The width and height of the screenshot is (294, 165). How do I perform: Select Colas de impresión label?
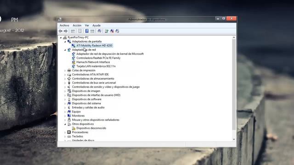click(84, 70)
